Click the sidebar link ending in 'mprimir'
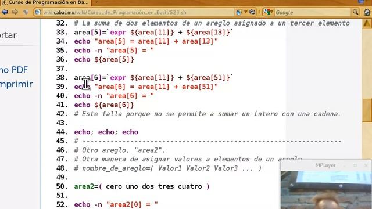The image size is (372, 209). [16, 84]
